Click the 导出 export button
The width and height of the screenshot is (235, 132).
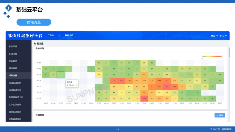(x=220, y=115)
